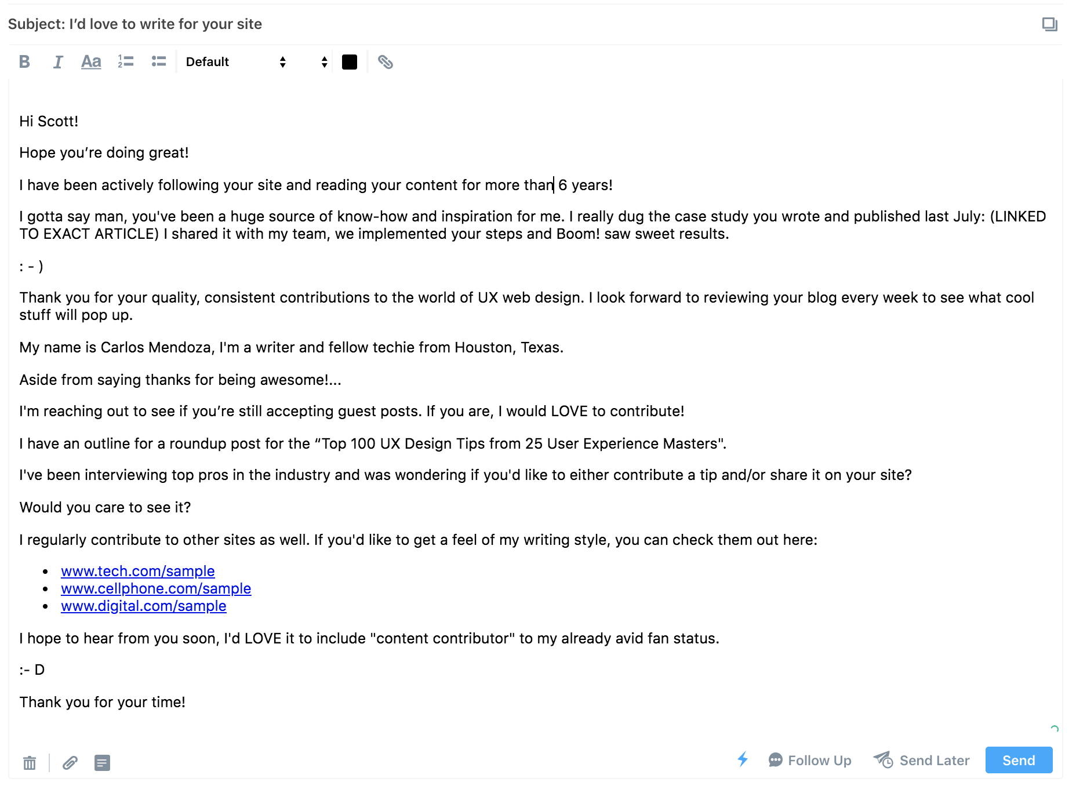Open the Follow Up option
Viewport: 1076px width, 793px height.
[x=810, y=761]
